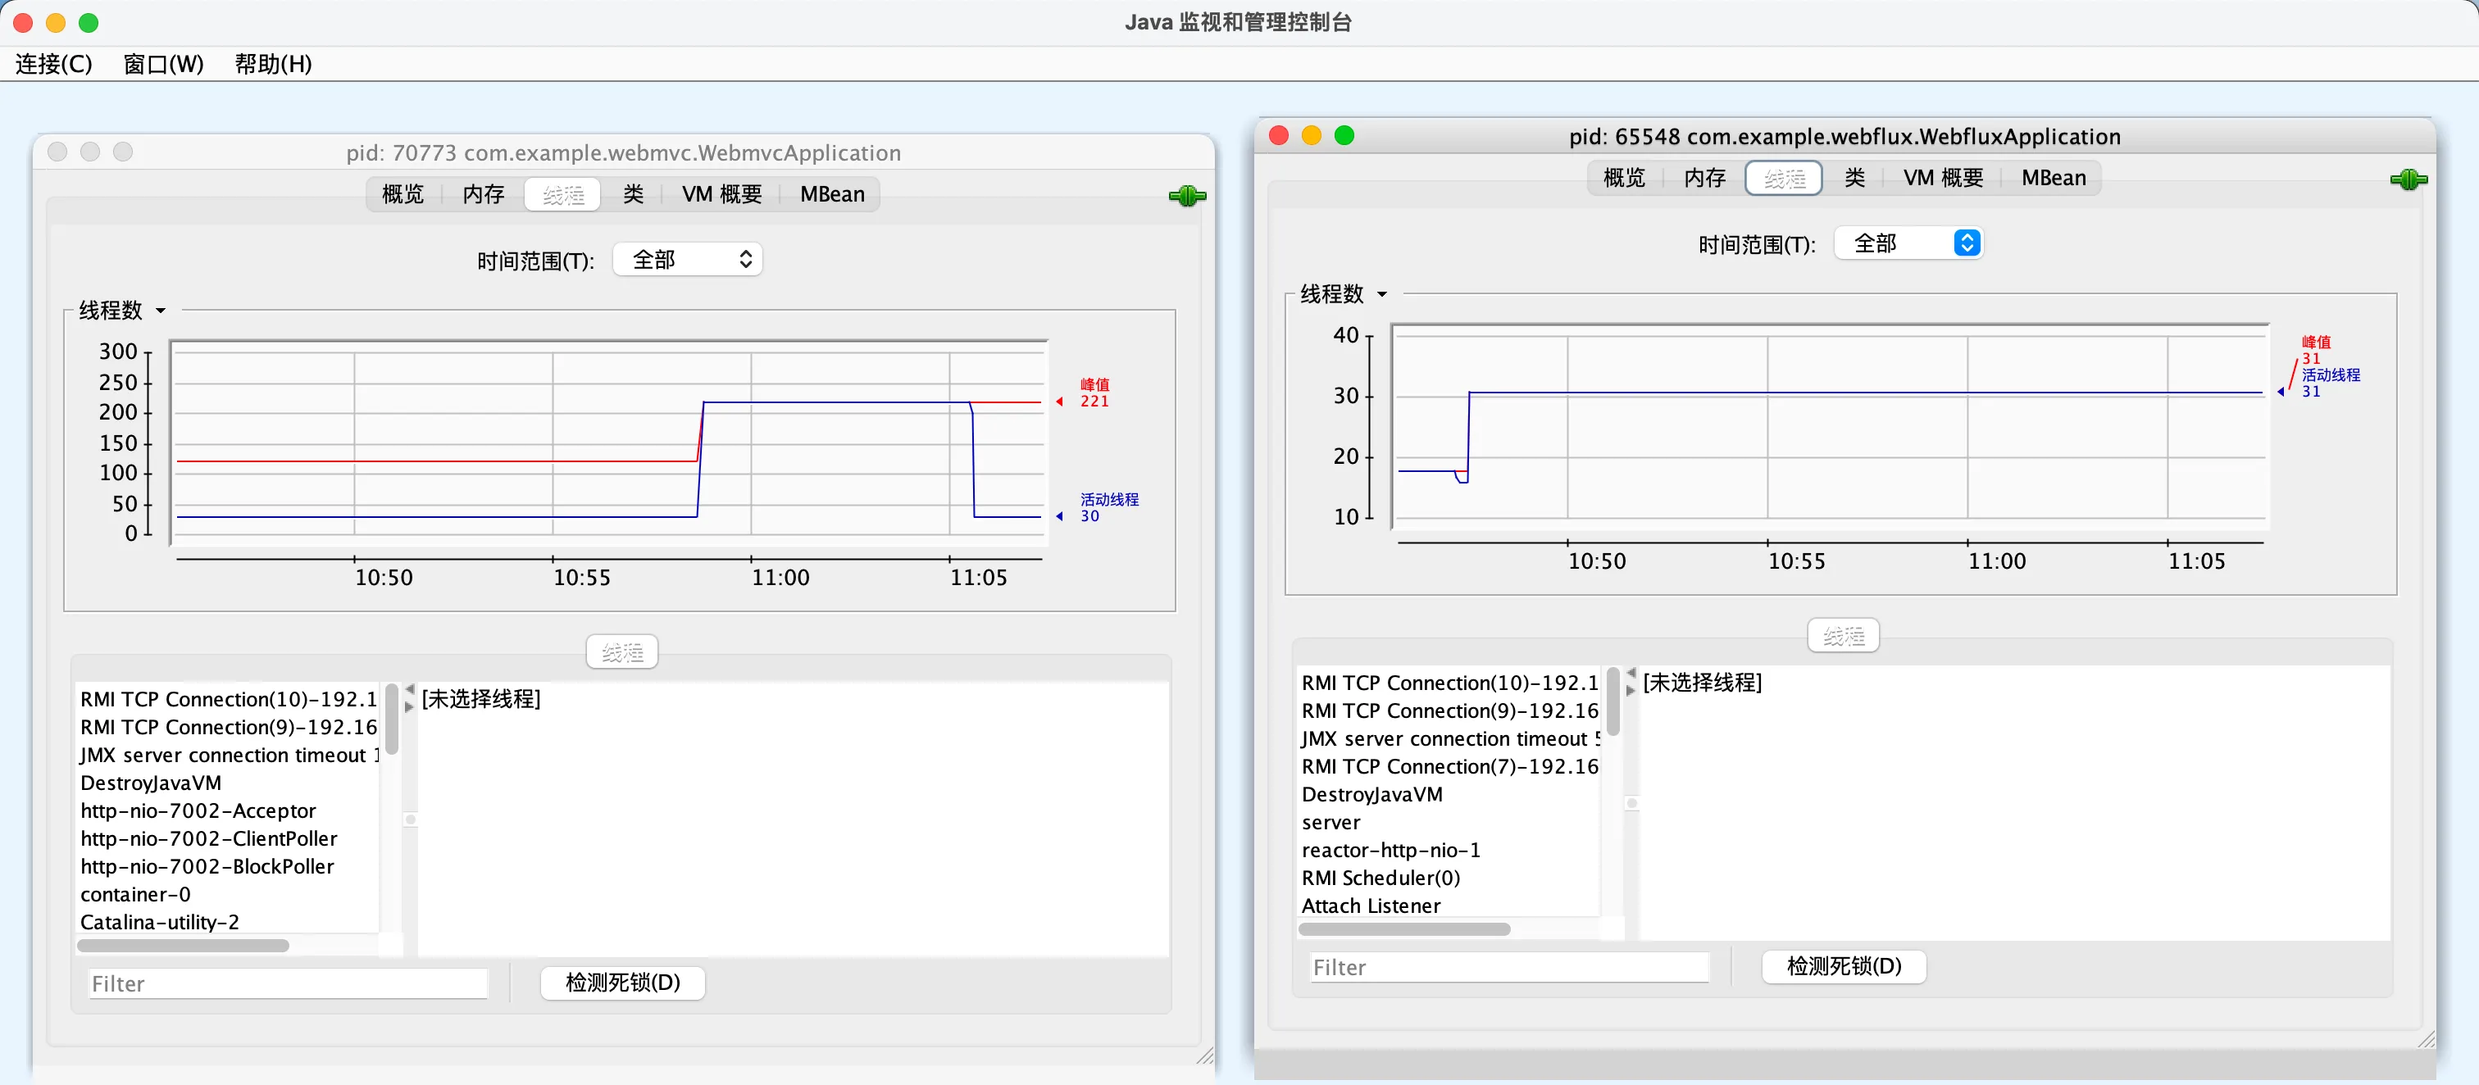Switch to 内存 tab in webflux window
Viewport: 2479px width, 1085px height.
click(x=1704, y=178)
